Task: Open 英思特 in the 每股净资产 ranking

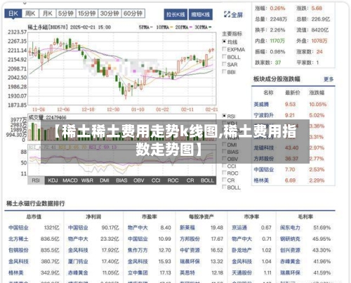Action: (187, 272)
